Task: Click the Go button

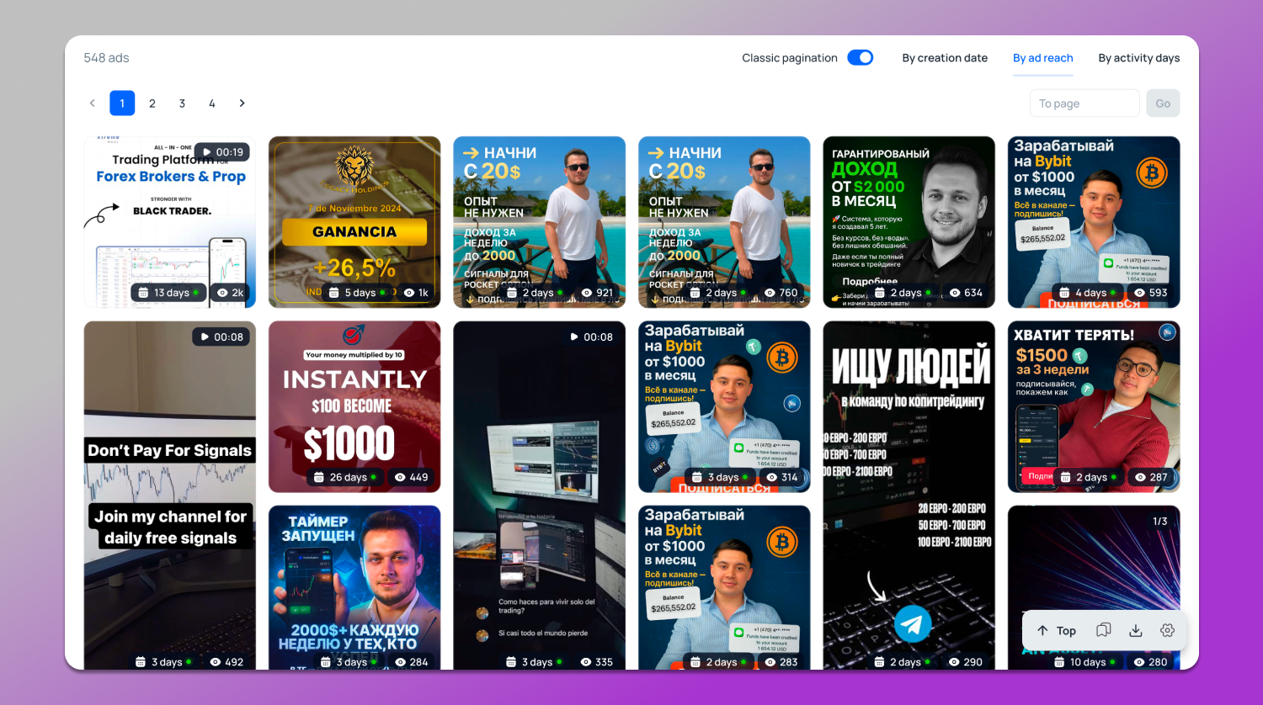Action: [1162, 103]
